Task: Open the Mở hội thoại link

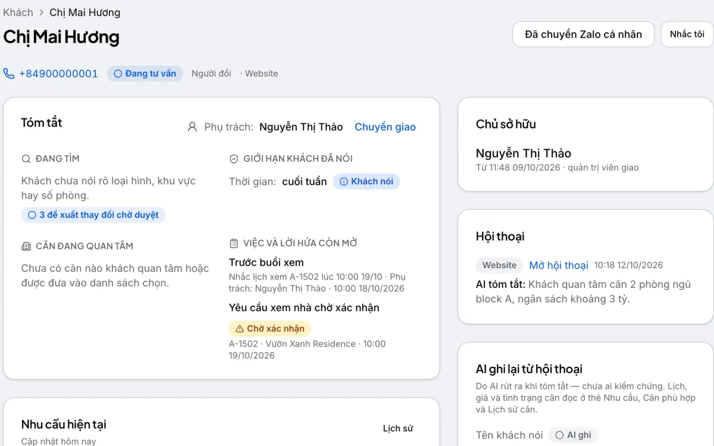Action: click(559, 265)
